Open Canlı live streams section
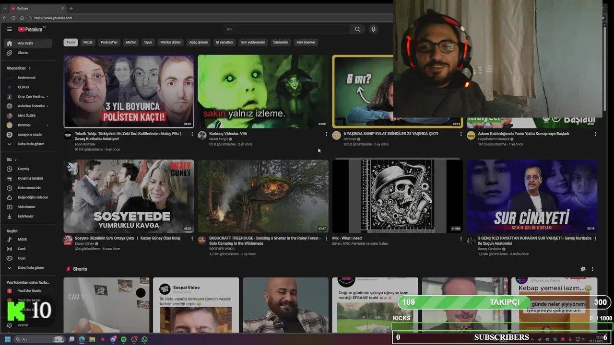 coord(28,249)
